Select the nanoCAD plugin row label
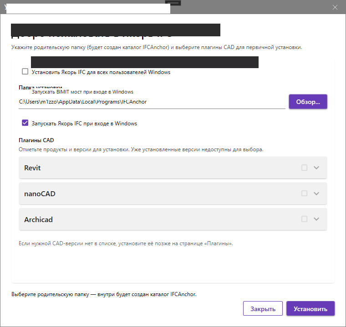The image size is (346, 327). tap(40, 194)
